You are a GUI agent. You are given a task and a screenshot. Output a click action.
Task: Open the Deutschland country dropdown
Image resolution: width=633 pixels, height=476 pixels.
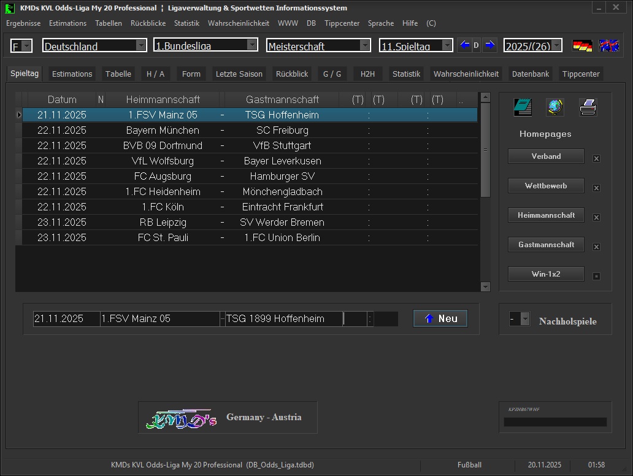tap(141, 45)
